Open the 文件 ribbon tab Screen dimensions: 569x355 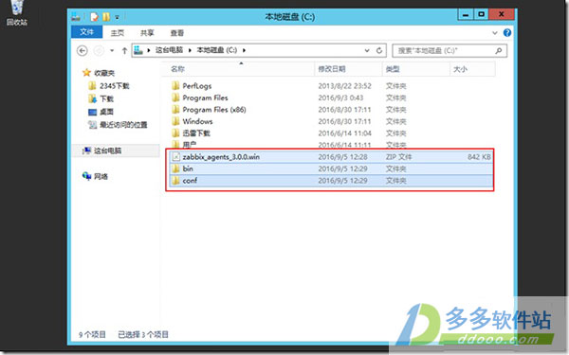tap(86, 32)
